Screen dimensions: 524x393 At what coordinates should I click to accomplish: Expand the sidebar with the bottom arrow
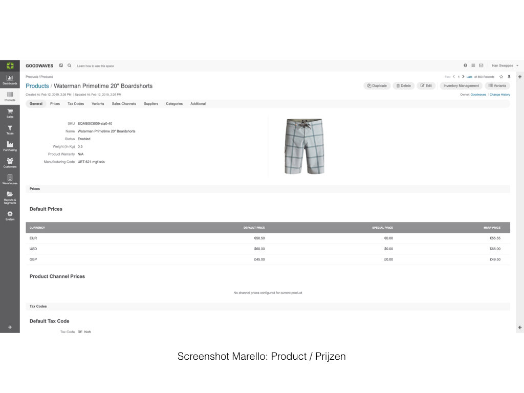pos(10,327)
